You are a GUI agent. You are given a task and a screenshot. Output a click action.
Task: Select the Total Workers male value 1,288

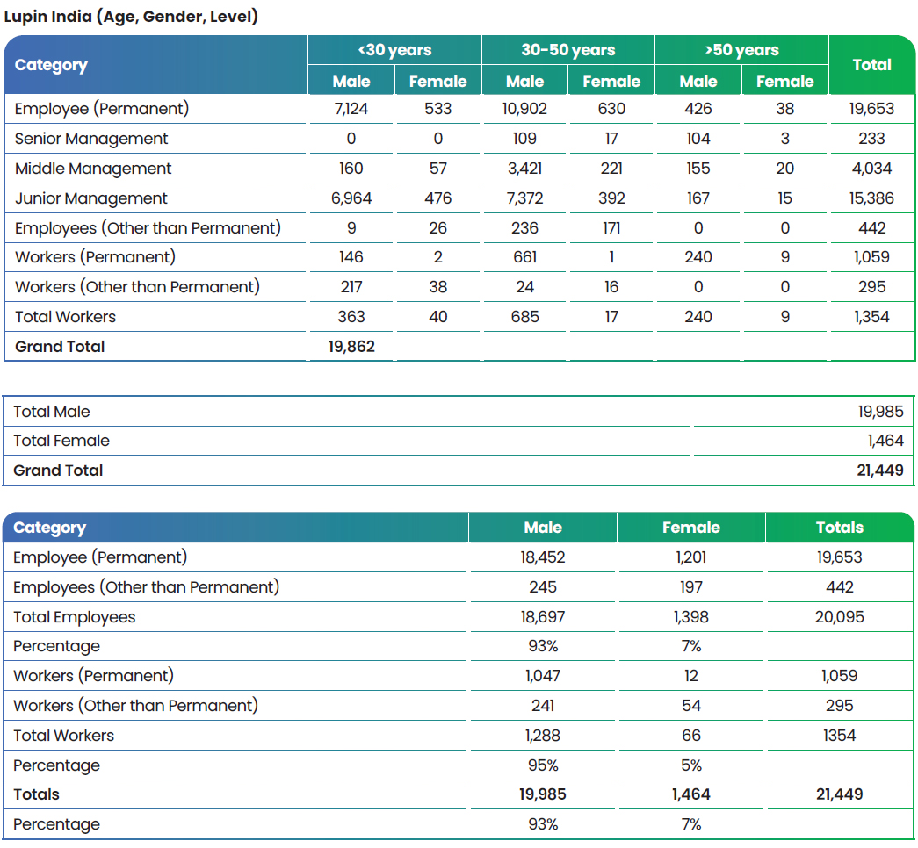543,736
